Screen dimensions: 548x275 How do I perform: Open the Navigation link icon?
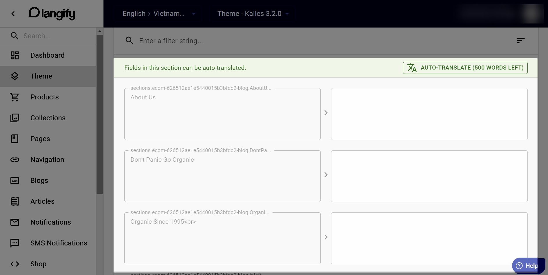tap(15, 160)
